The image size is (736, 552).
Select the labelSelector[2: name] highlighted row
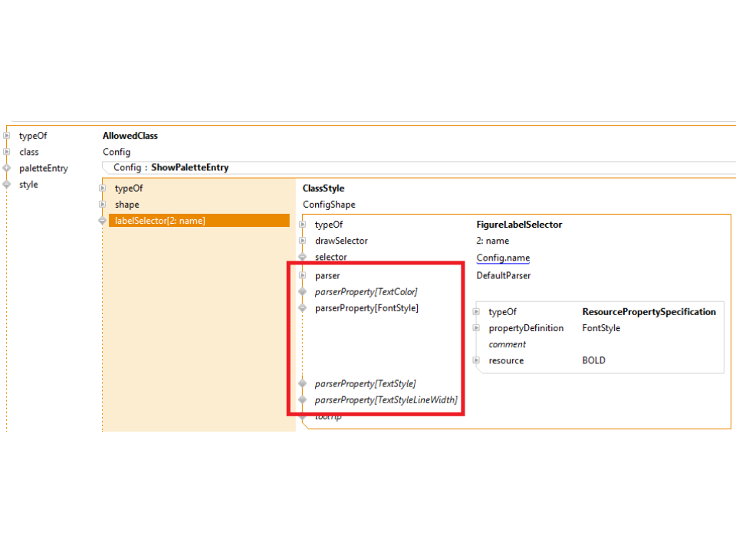[x=199, y=221]
